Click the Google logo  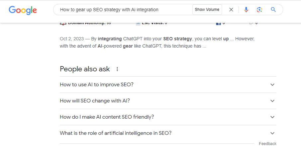(23, 10)
